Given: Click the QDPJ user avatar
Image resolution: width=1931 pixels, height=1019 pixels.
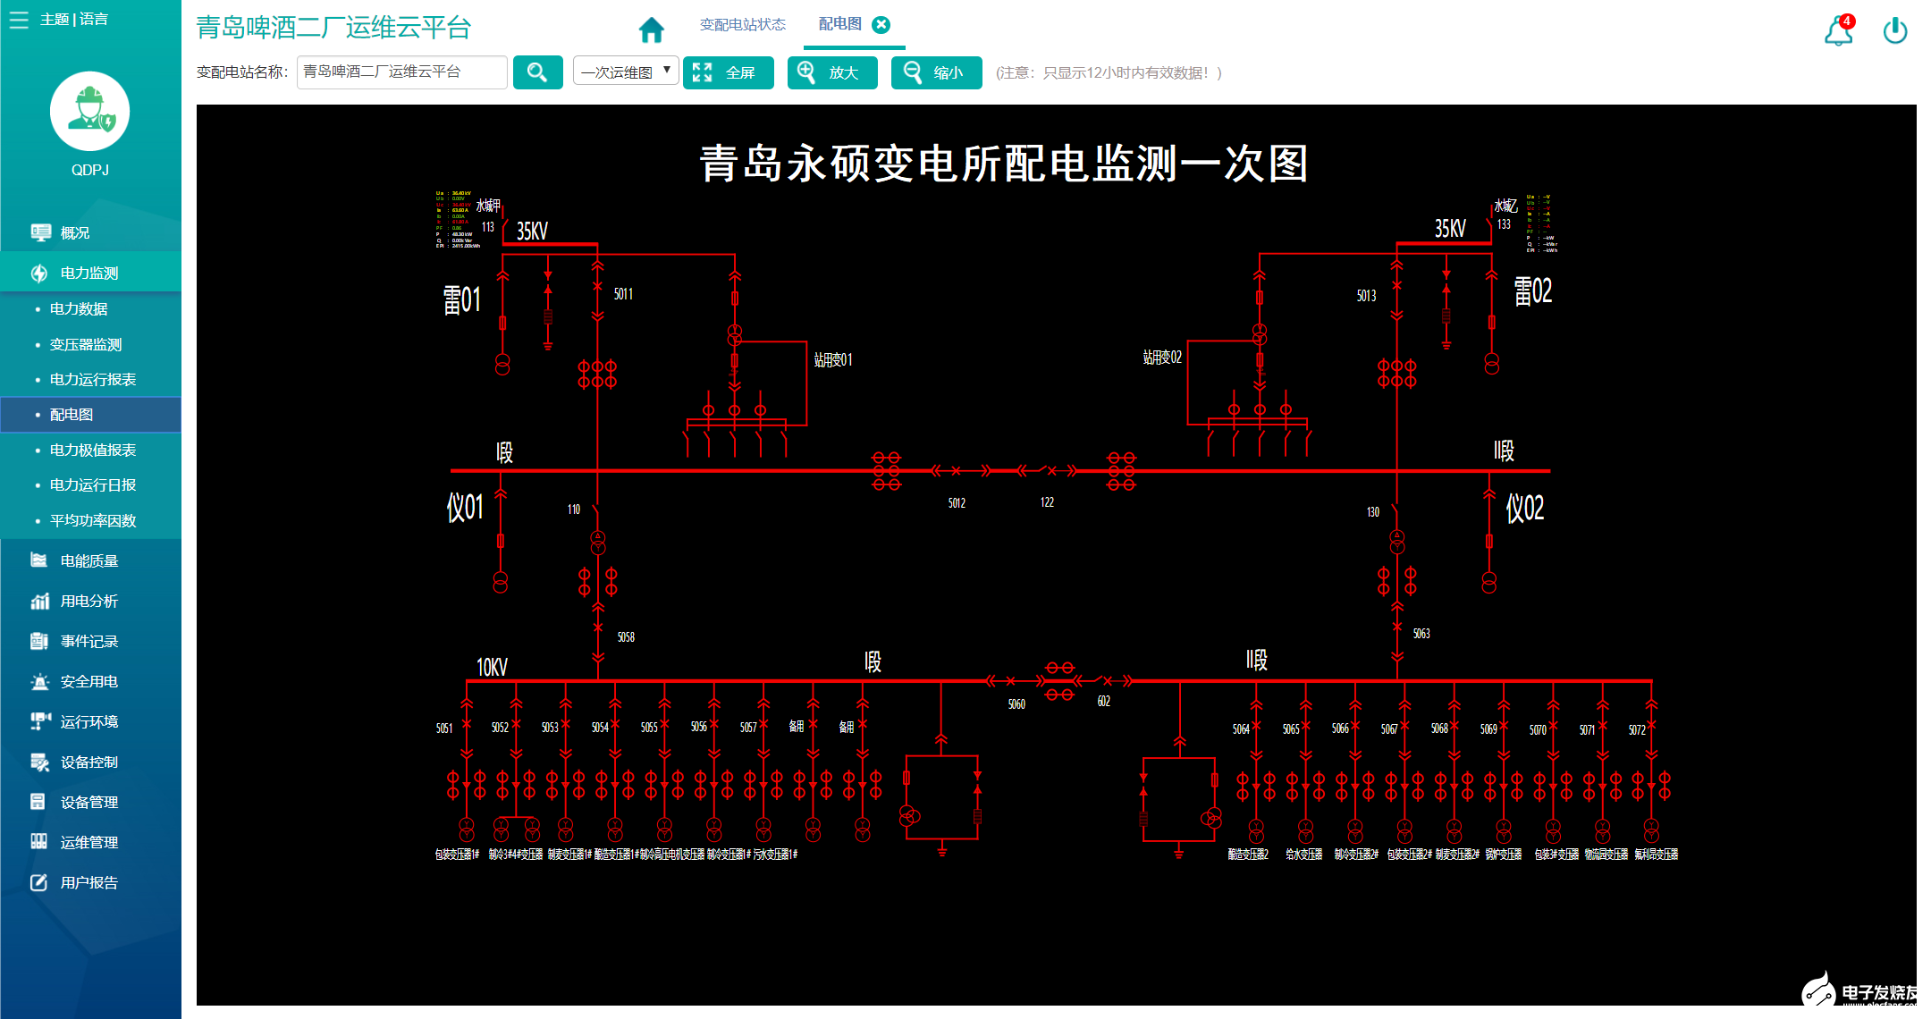Looking at the screenshot, I should pyautogui.click(x=89, y=112).
